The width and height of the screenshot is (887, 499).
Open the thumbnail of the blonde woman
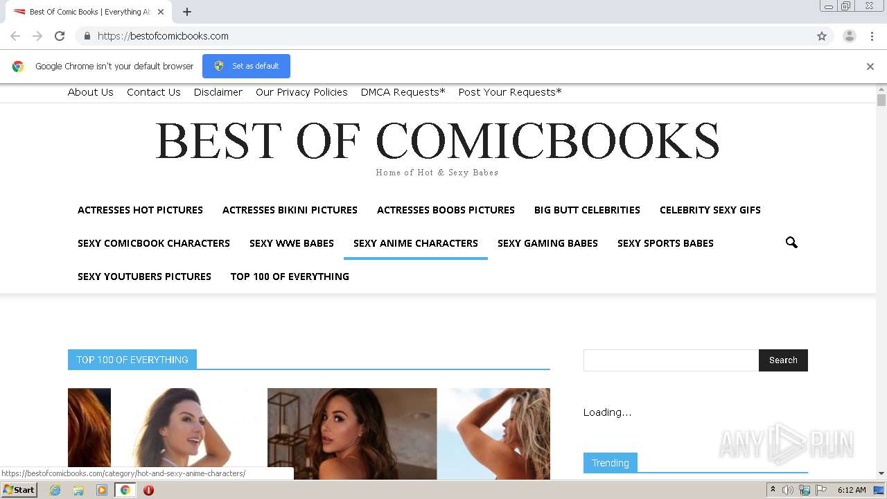tap(493, 434)
